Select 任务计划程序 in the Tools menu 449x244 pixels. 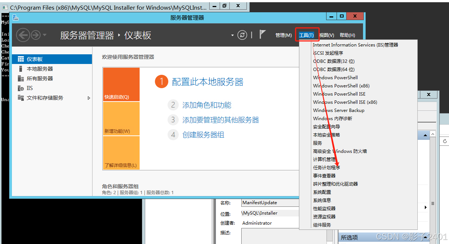tap(327, 167)
